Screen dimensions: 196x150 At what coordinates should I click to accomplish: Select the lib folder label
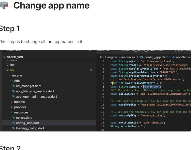(12, 70)
